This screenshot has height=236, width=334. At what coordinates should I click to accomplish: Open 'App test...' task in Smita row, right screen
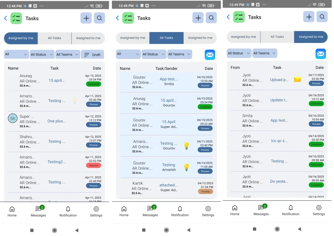(x=279, y=120)
